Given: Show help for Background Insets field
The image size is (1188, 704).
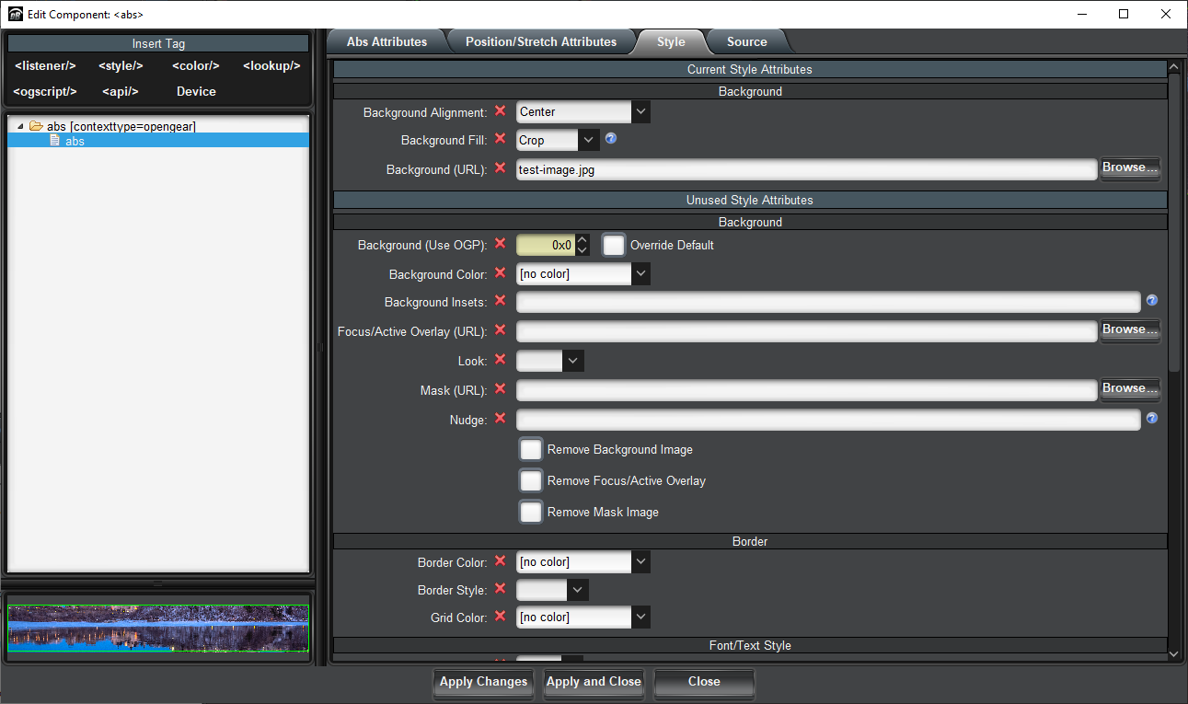Looking at the screenshot, I should coord(1151,301).
